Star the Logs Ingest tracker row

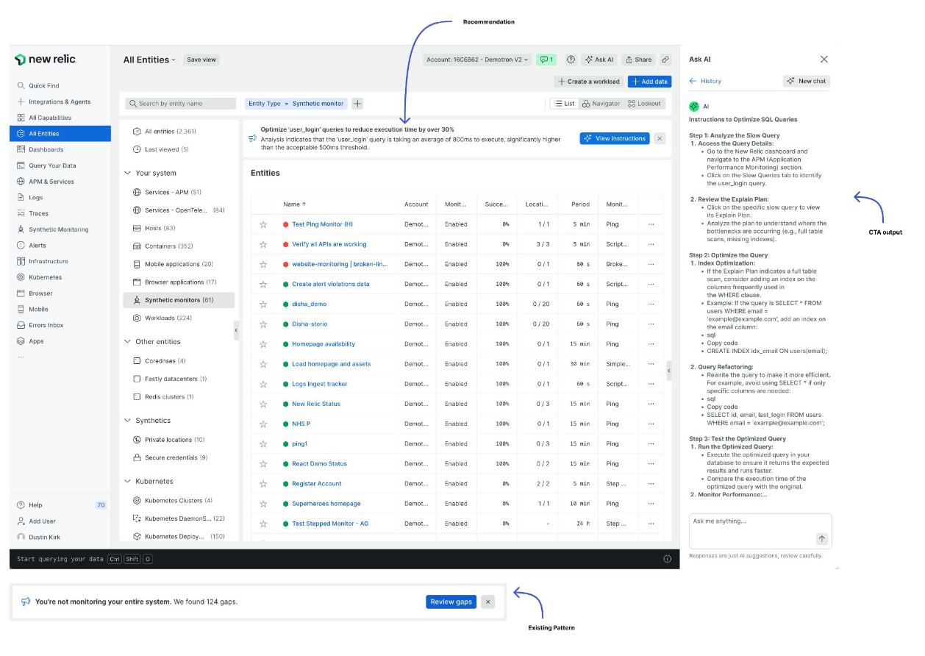[x=263, y=384]
